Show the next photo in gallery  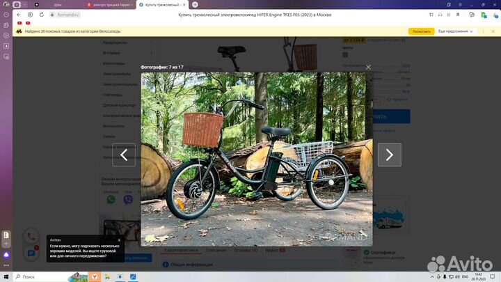(389, 155)
